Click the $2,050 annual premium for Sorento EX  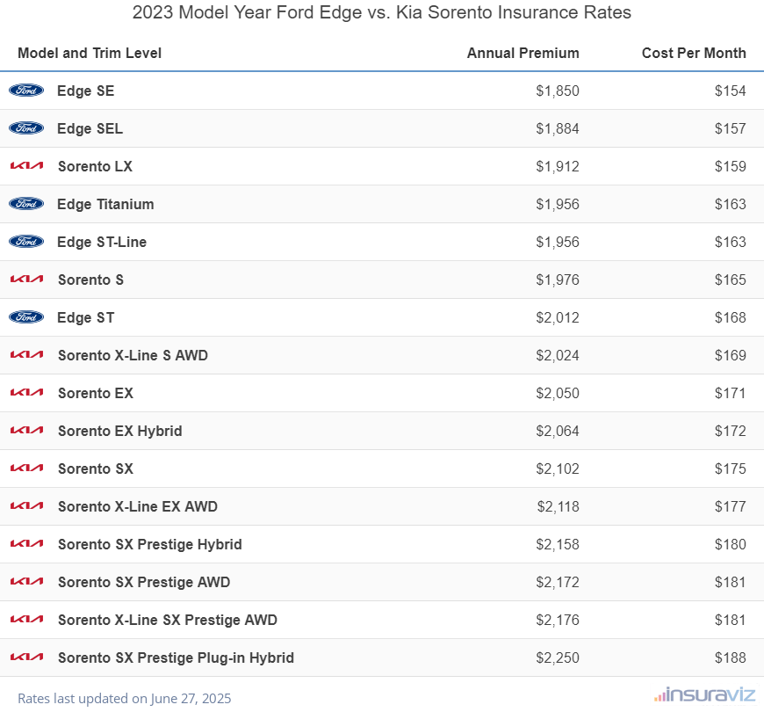pos(558,393)
